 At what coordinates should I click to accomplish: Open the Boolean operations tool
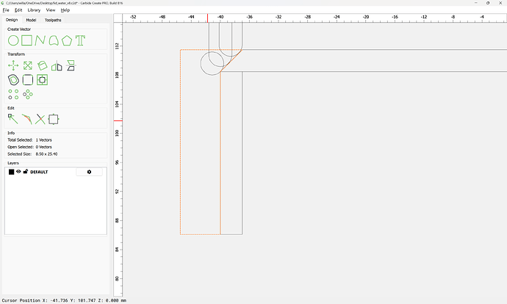point(43,80)
